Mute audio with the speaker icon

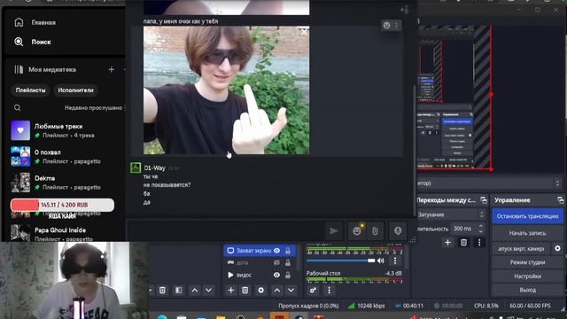pyautogui.click(x=381, y=261)
